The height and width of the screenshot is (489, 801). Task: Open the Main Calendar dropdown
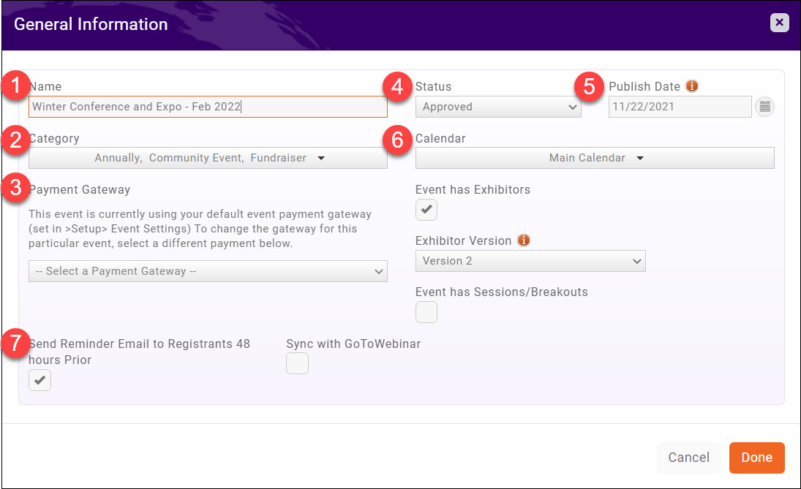[594, 158]
